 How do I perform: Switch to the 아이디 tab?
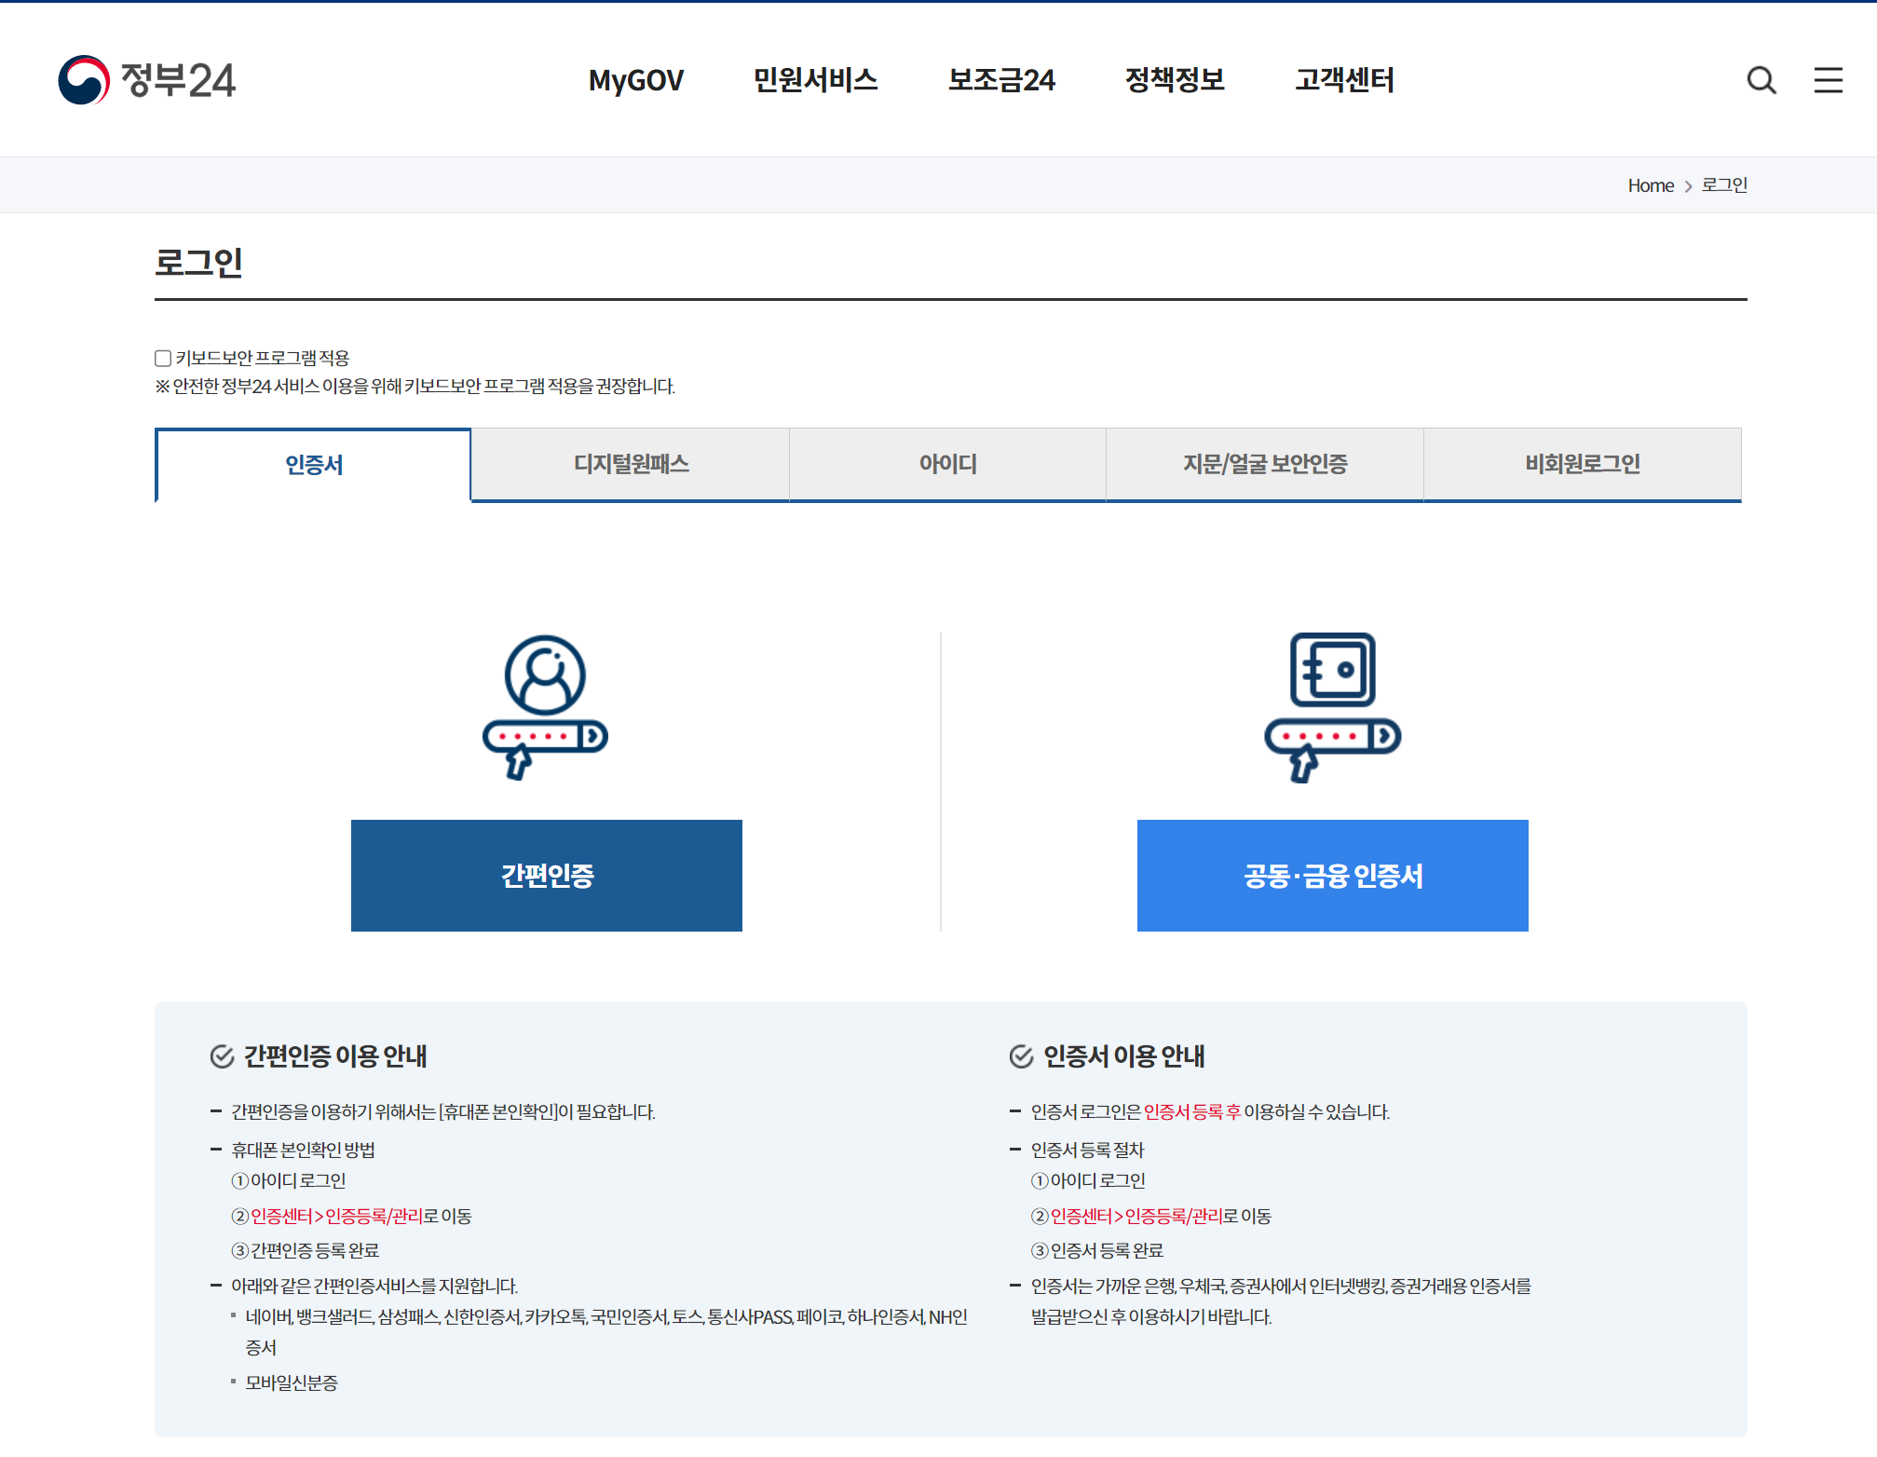947,464
